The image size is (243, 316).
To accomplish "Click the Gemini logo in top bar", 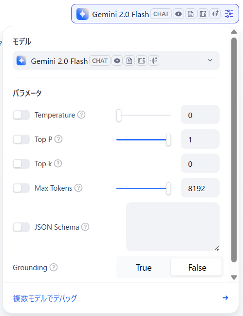I will 83,14.
